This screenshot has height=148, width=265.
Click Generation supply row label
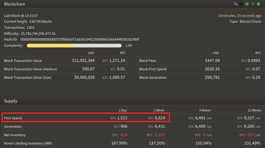click(x=13, y=127)
